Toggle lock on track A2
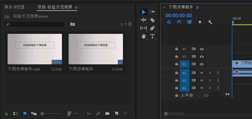The width and height of the screenshot is (252, 119). point(177,80)
